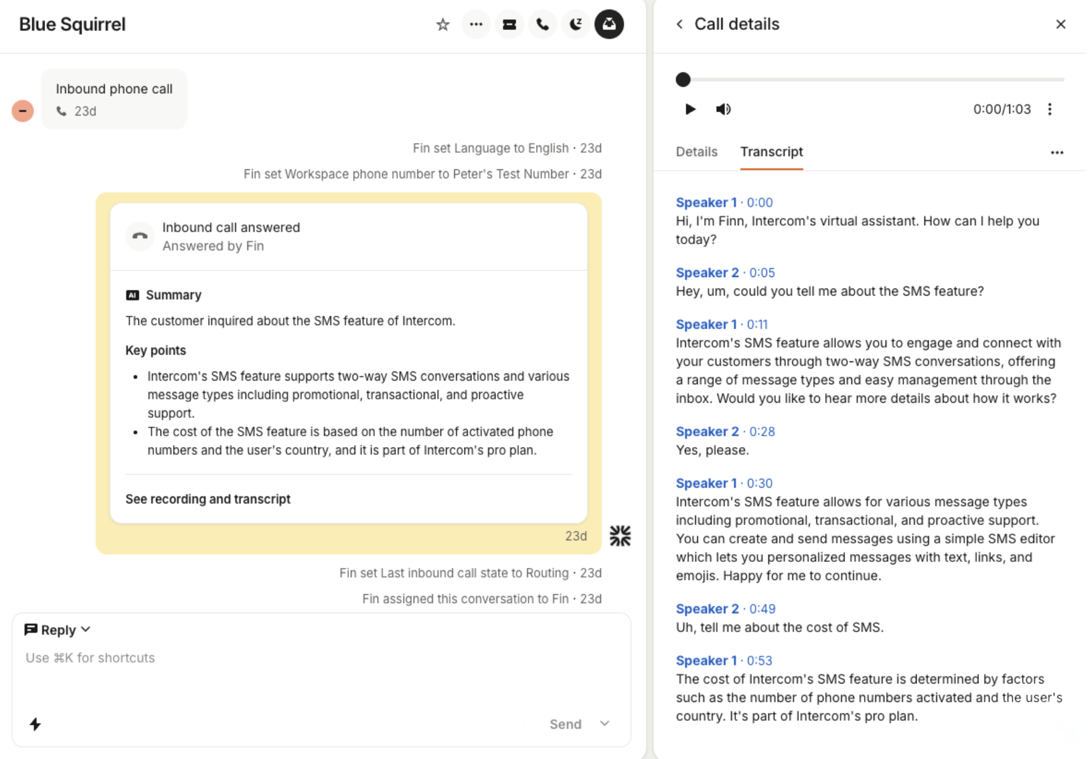Open audio player vertical dots menu

[1050, 109]
